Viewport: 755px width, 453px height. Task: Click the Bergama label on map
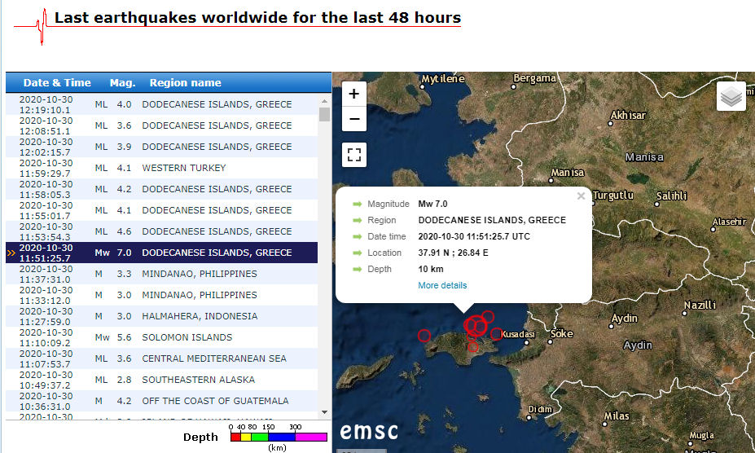pos(534,78)
